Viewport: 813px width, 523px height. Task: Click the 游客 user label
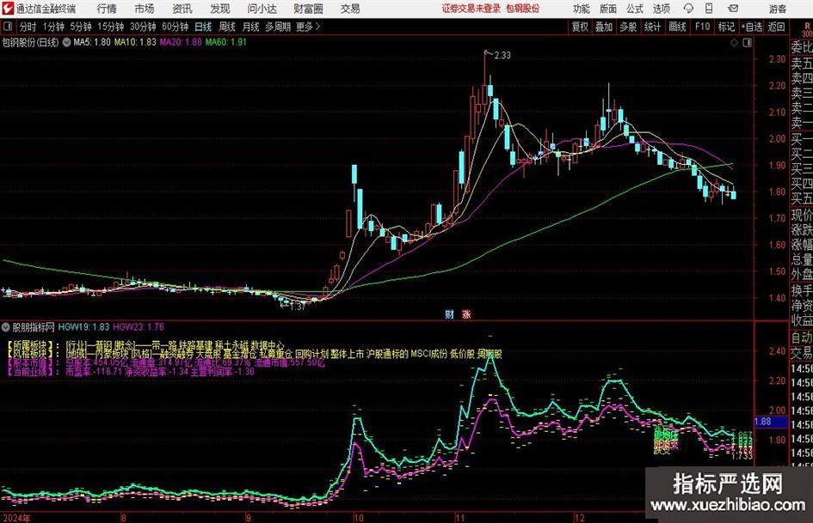pyautogui.click(x=777, y=9)
